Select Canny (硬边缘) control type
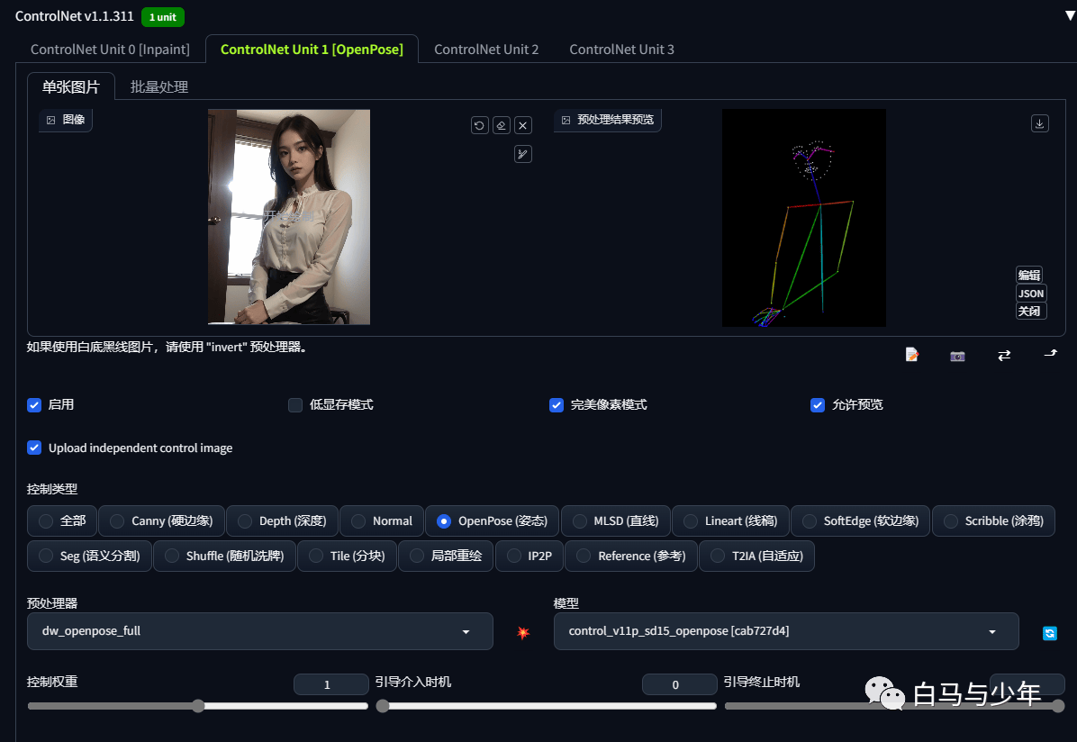 [161, 520]
